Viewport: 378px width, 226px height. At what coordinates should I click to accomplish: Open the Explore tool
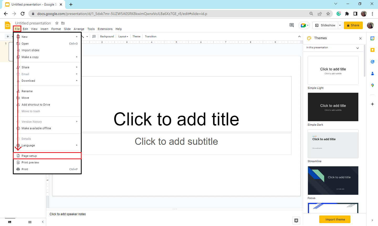coord(296,220)
